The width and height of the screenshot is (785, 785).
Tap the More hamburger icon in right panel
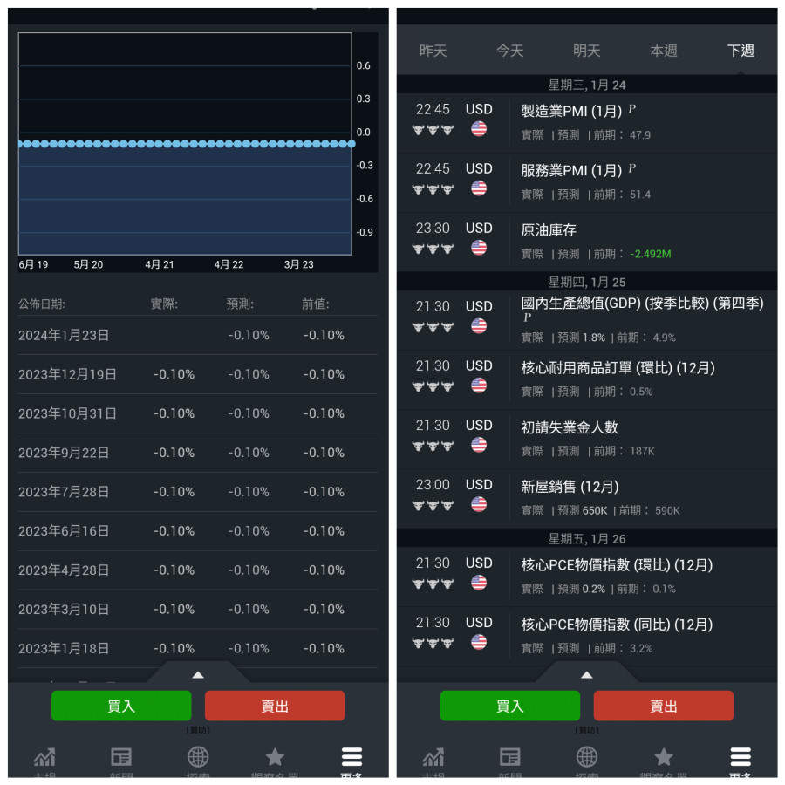pyautogui.click(x=741, y=757)
